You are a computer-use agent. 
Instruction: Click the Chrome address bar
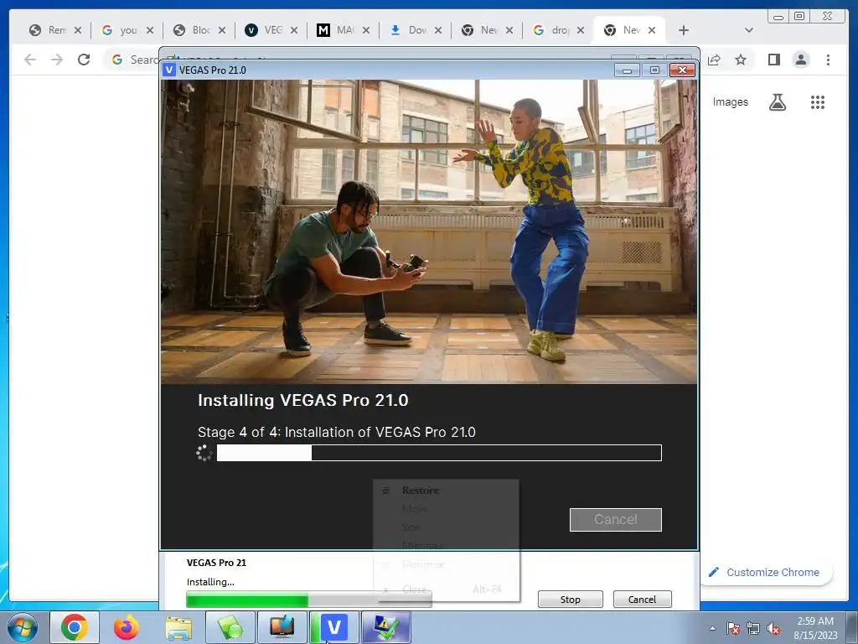pos(132,60)
